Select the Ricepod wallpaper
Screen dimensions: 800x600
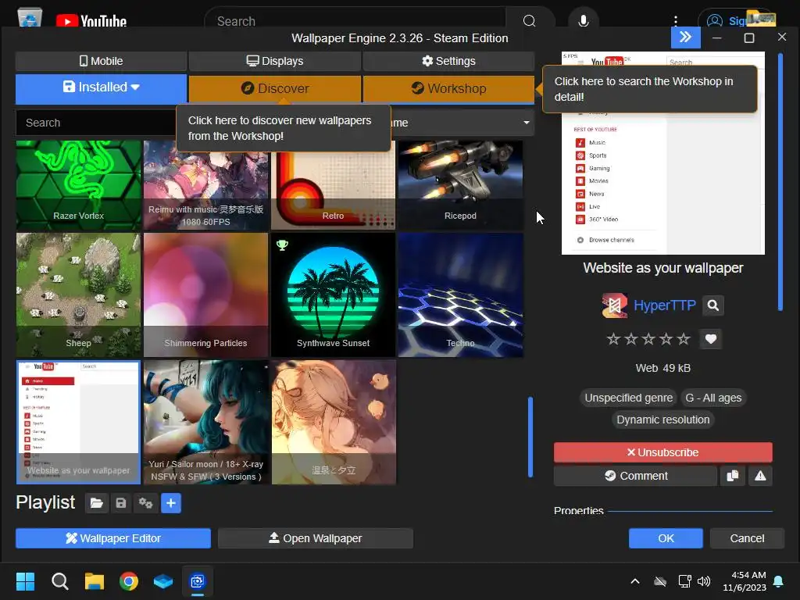pos(460,185)
